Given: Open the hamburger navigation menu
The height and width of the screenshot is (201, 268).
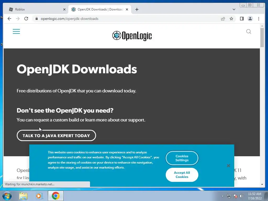Looking at the screenshot, I should tap(16, 31).
